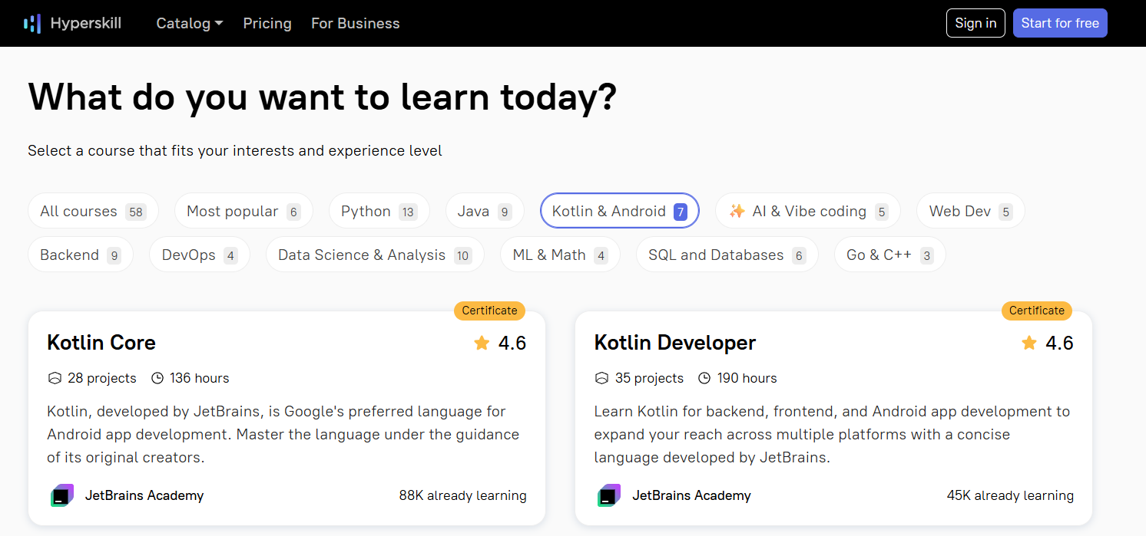Choose Data Science & Analysis filter
Screen dimensions: 1146x536
click(375, 255)
